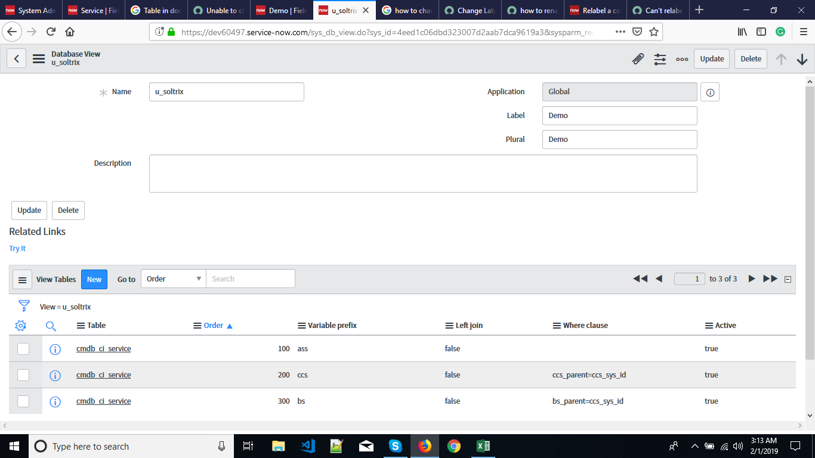
Task: Switch to the Table in doc browser tab
Action: coord(157,10)
